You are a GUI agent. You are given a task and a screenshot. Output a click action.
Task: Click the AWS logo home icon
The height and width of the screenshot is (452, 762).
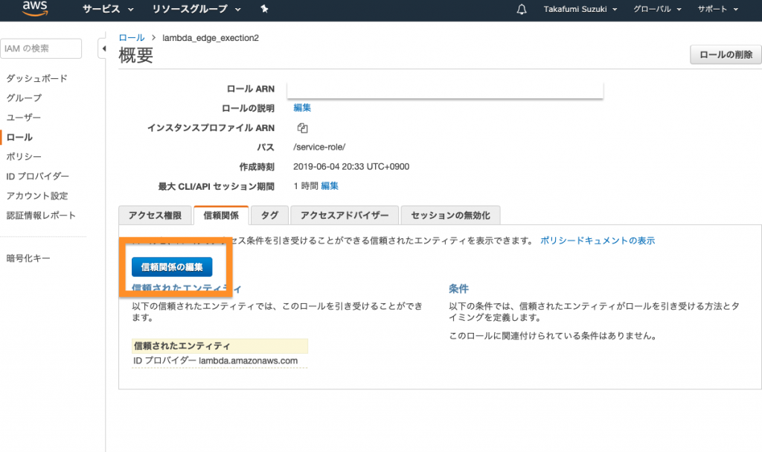pos(35,8)
